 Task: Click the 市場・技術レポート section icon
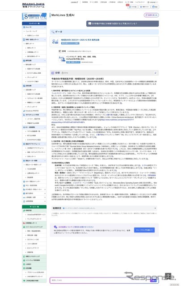point(24,40)
